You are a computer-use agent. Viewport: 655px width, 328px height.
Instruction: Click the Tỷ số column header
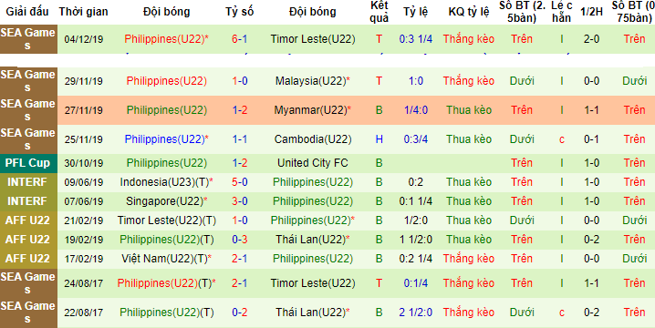pos(240,12)
